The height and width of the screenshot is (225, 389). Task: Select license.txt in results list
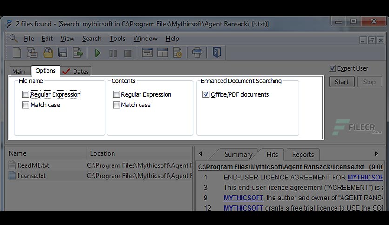[31, 176]
